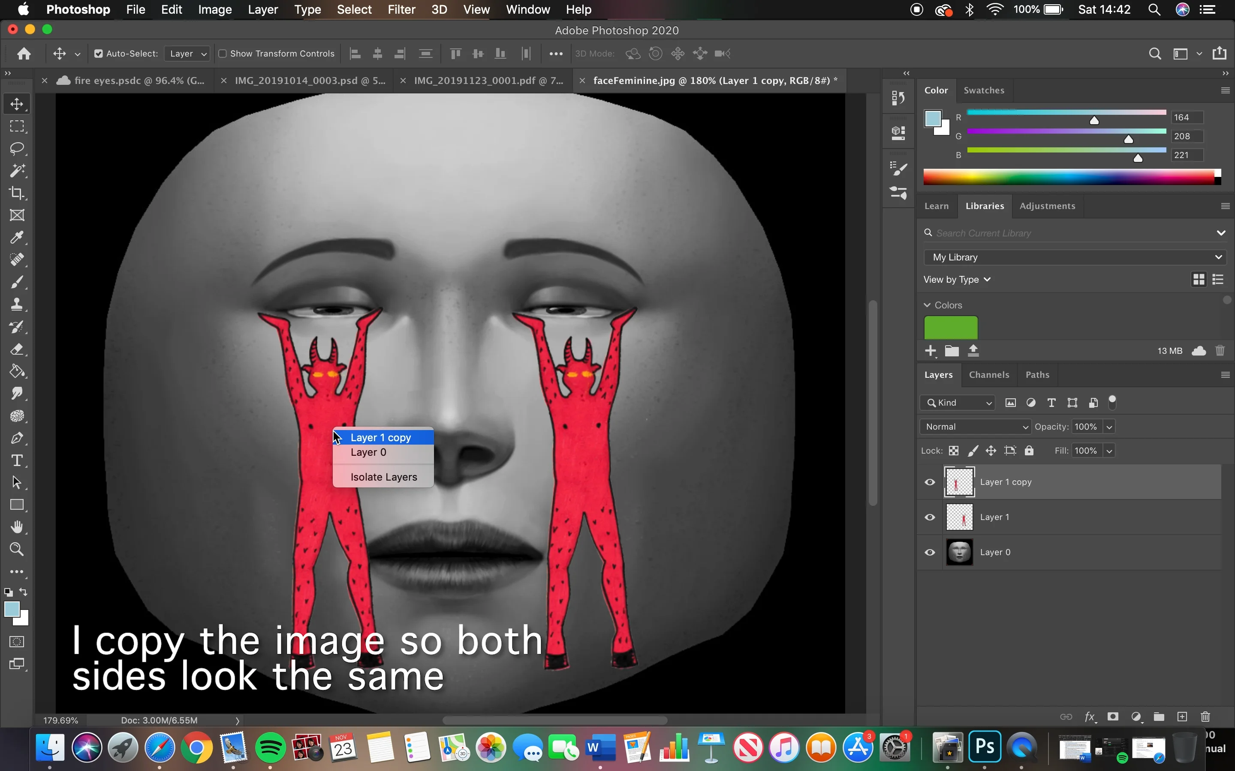
Task: Hide the Layer 1 copy layer
Action: tap(930, 482)
